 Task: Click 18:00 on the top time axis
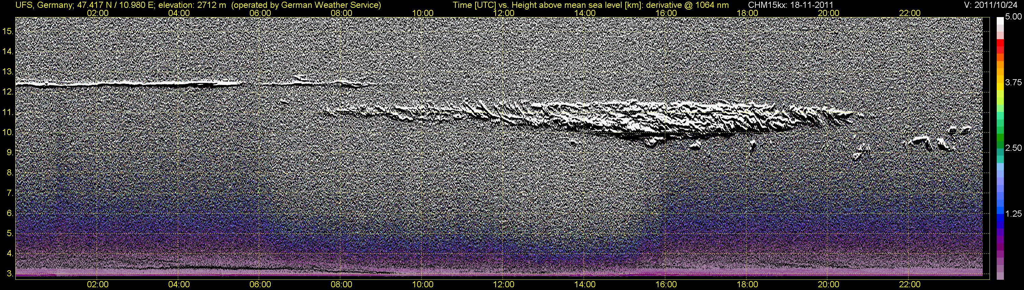coord(747,13)
